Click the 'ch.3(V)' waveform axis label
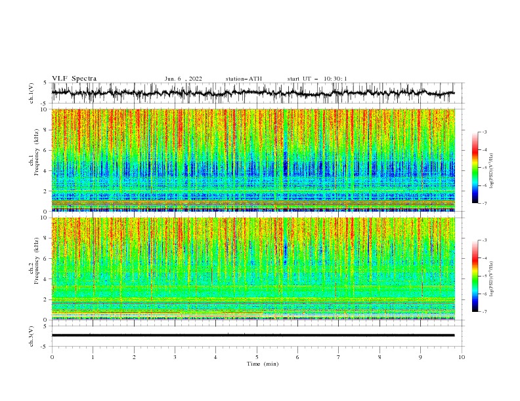Screen dimensions: 520x401 32,336
